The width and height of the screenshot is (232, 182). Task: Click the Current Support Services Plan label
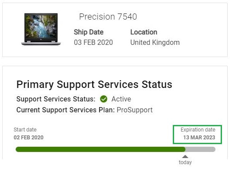click(x=66, y=110)
